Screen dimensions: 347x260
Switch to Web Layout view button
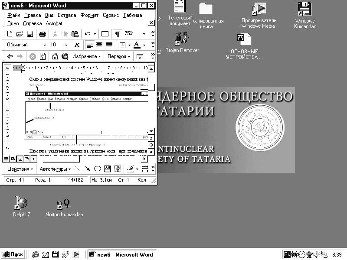pos(13,159)
